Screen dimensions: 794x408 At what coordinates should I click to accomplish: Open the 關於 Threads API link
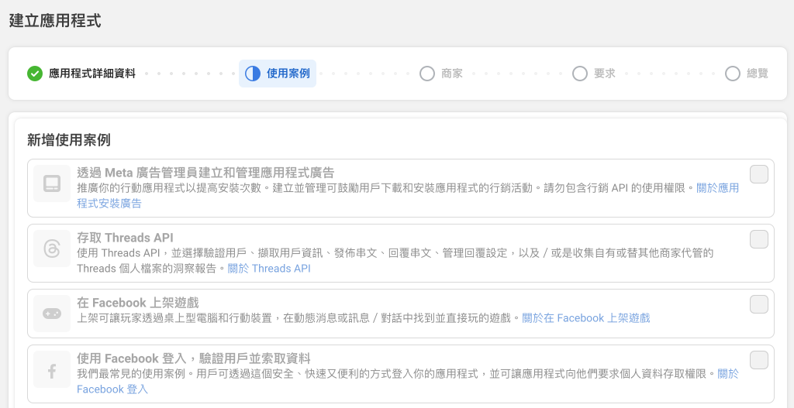(x=269, y=269)
